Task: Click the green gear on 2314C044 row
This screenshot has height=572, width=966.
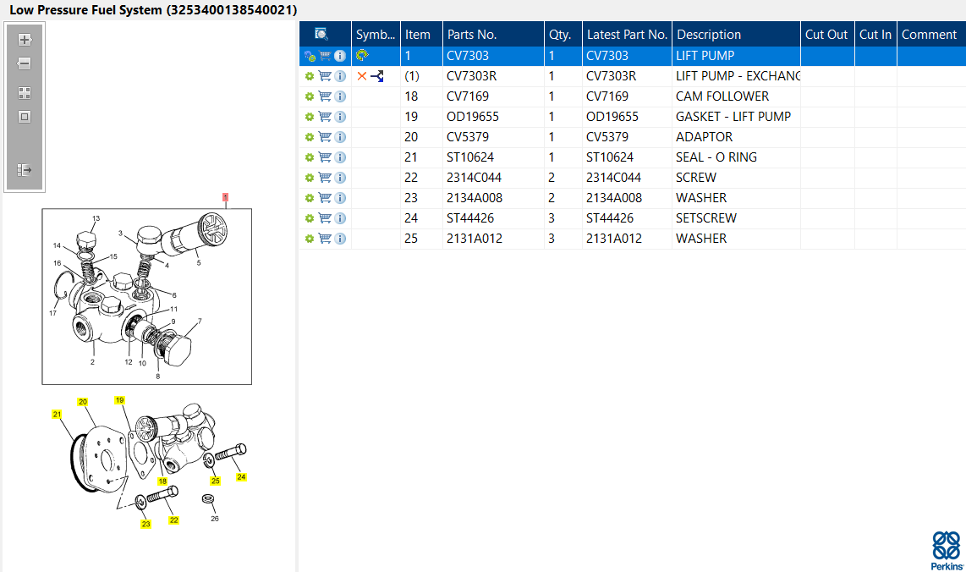Action: (310, 179)
